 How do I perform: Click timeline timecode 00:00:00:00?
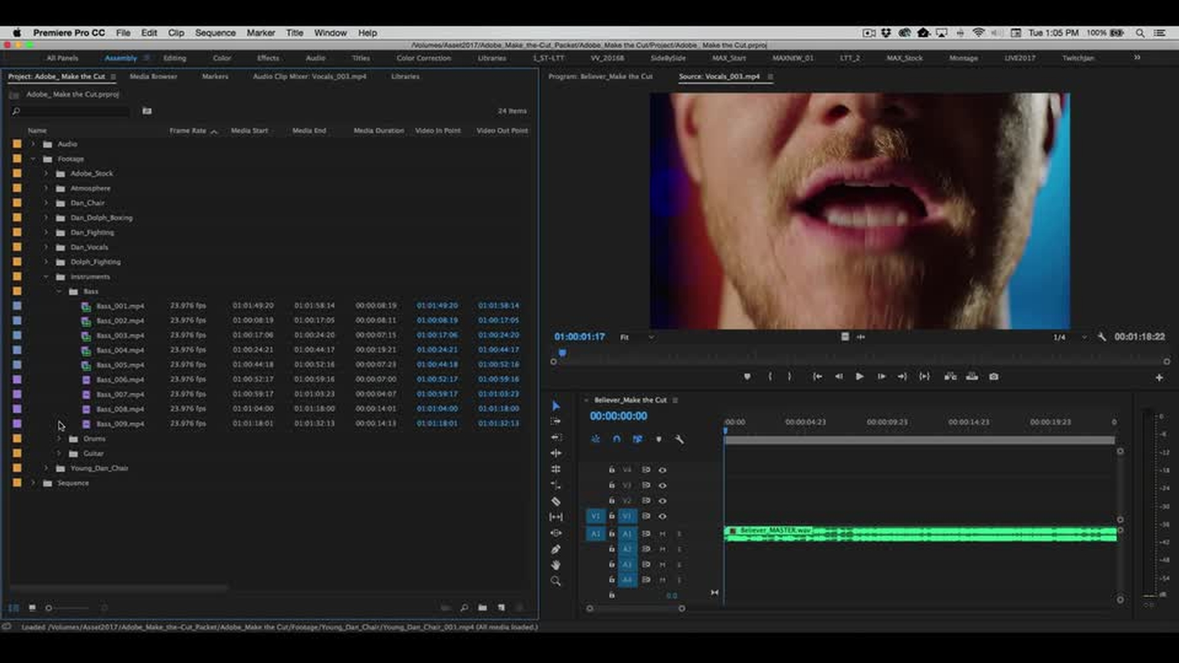pos(618,416)
